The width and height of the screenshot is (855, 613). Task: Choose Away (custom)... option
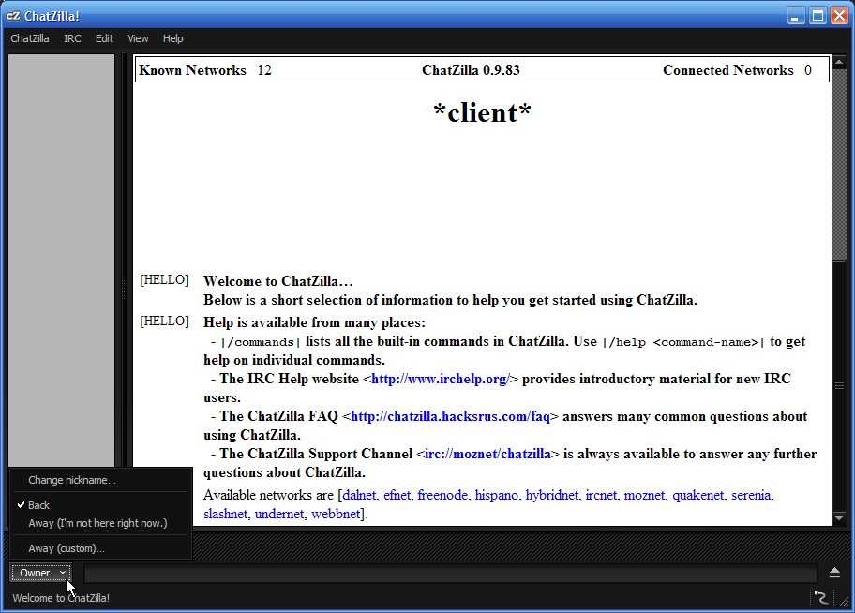click(x=101, y=548)
